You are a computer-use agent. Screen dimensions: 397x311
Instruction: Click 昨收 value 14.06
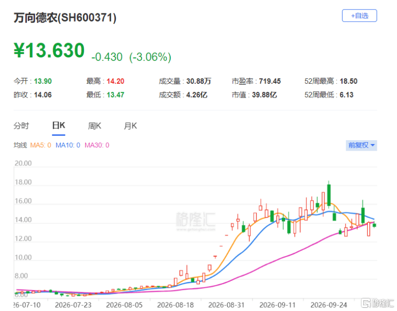pyautogui.click(x=43, y=95)
